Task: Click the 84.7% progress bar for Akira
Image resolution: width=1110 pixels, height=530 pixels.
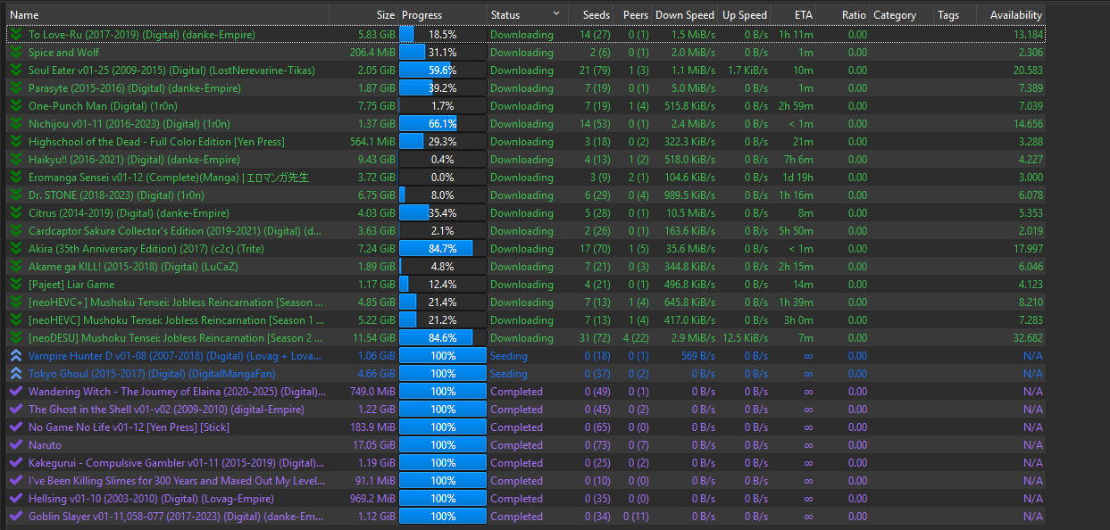Action: (x=442, y=248)
